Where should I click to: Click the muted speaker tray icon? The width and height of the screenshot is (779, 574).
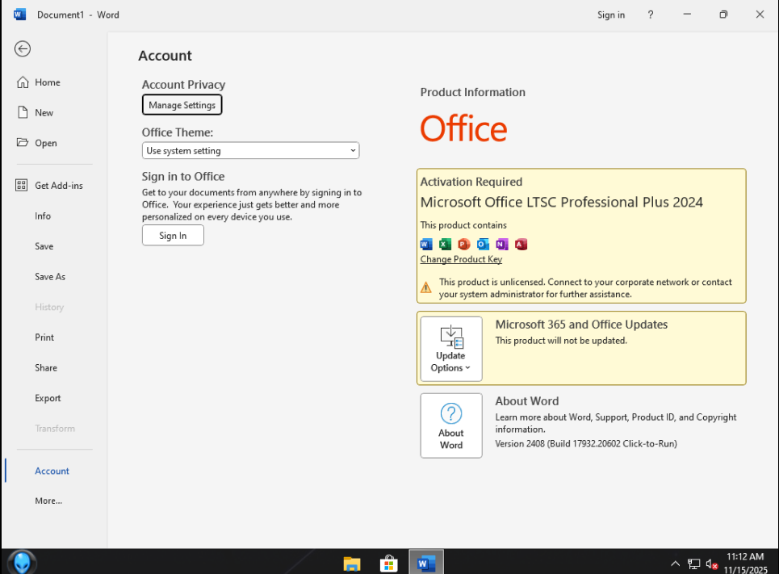tap(712, 564)
